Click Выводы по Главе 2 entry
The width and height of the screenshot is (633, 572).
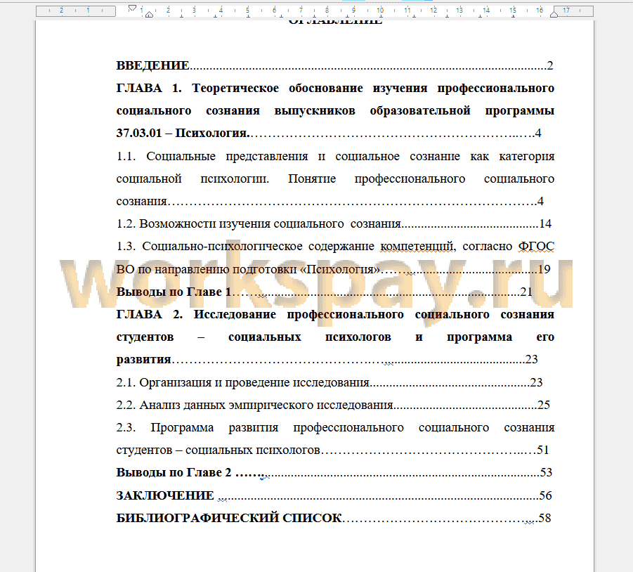click(334, 472)
